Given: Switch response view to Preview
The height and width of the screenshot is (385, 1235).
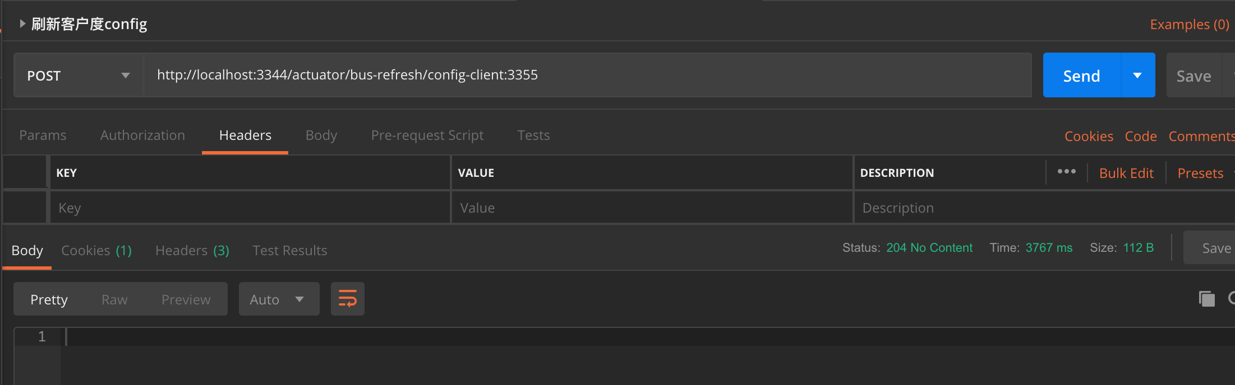Looking at the screenshot, I should click(x=186, y=300).
